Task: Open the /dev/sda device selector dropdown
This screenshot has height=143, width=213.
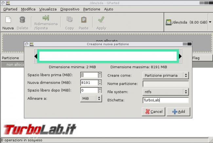Action: pos(210,22)
